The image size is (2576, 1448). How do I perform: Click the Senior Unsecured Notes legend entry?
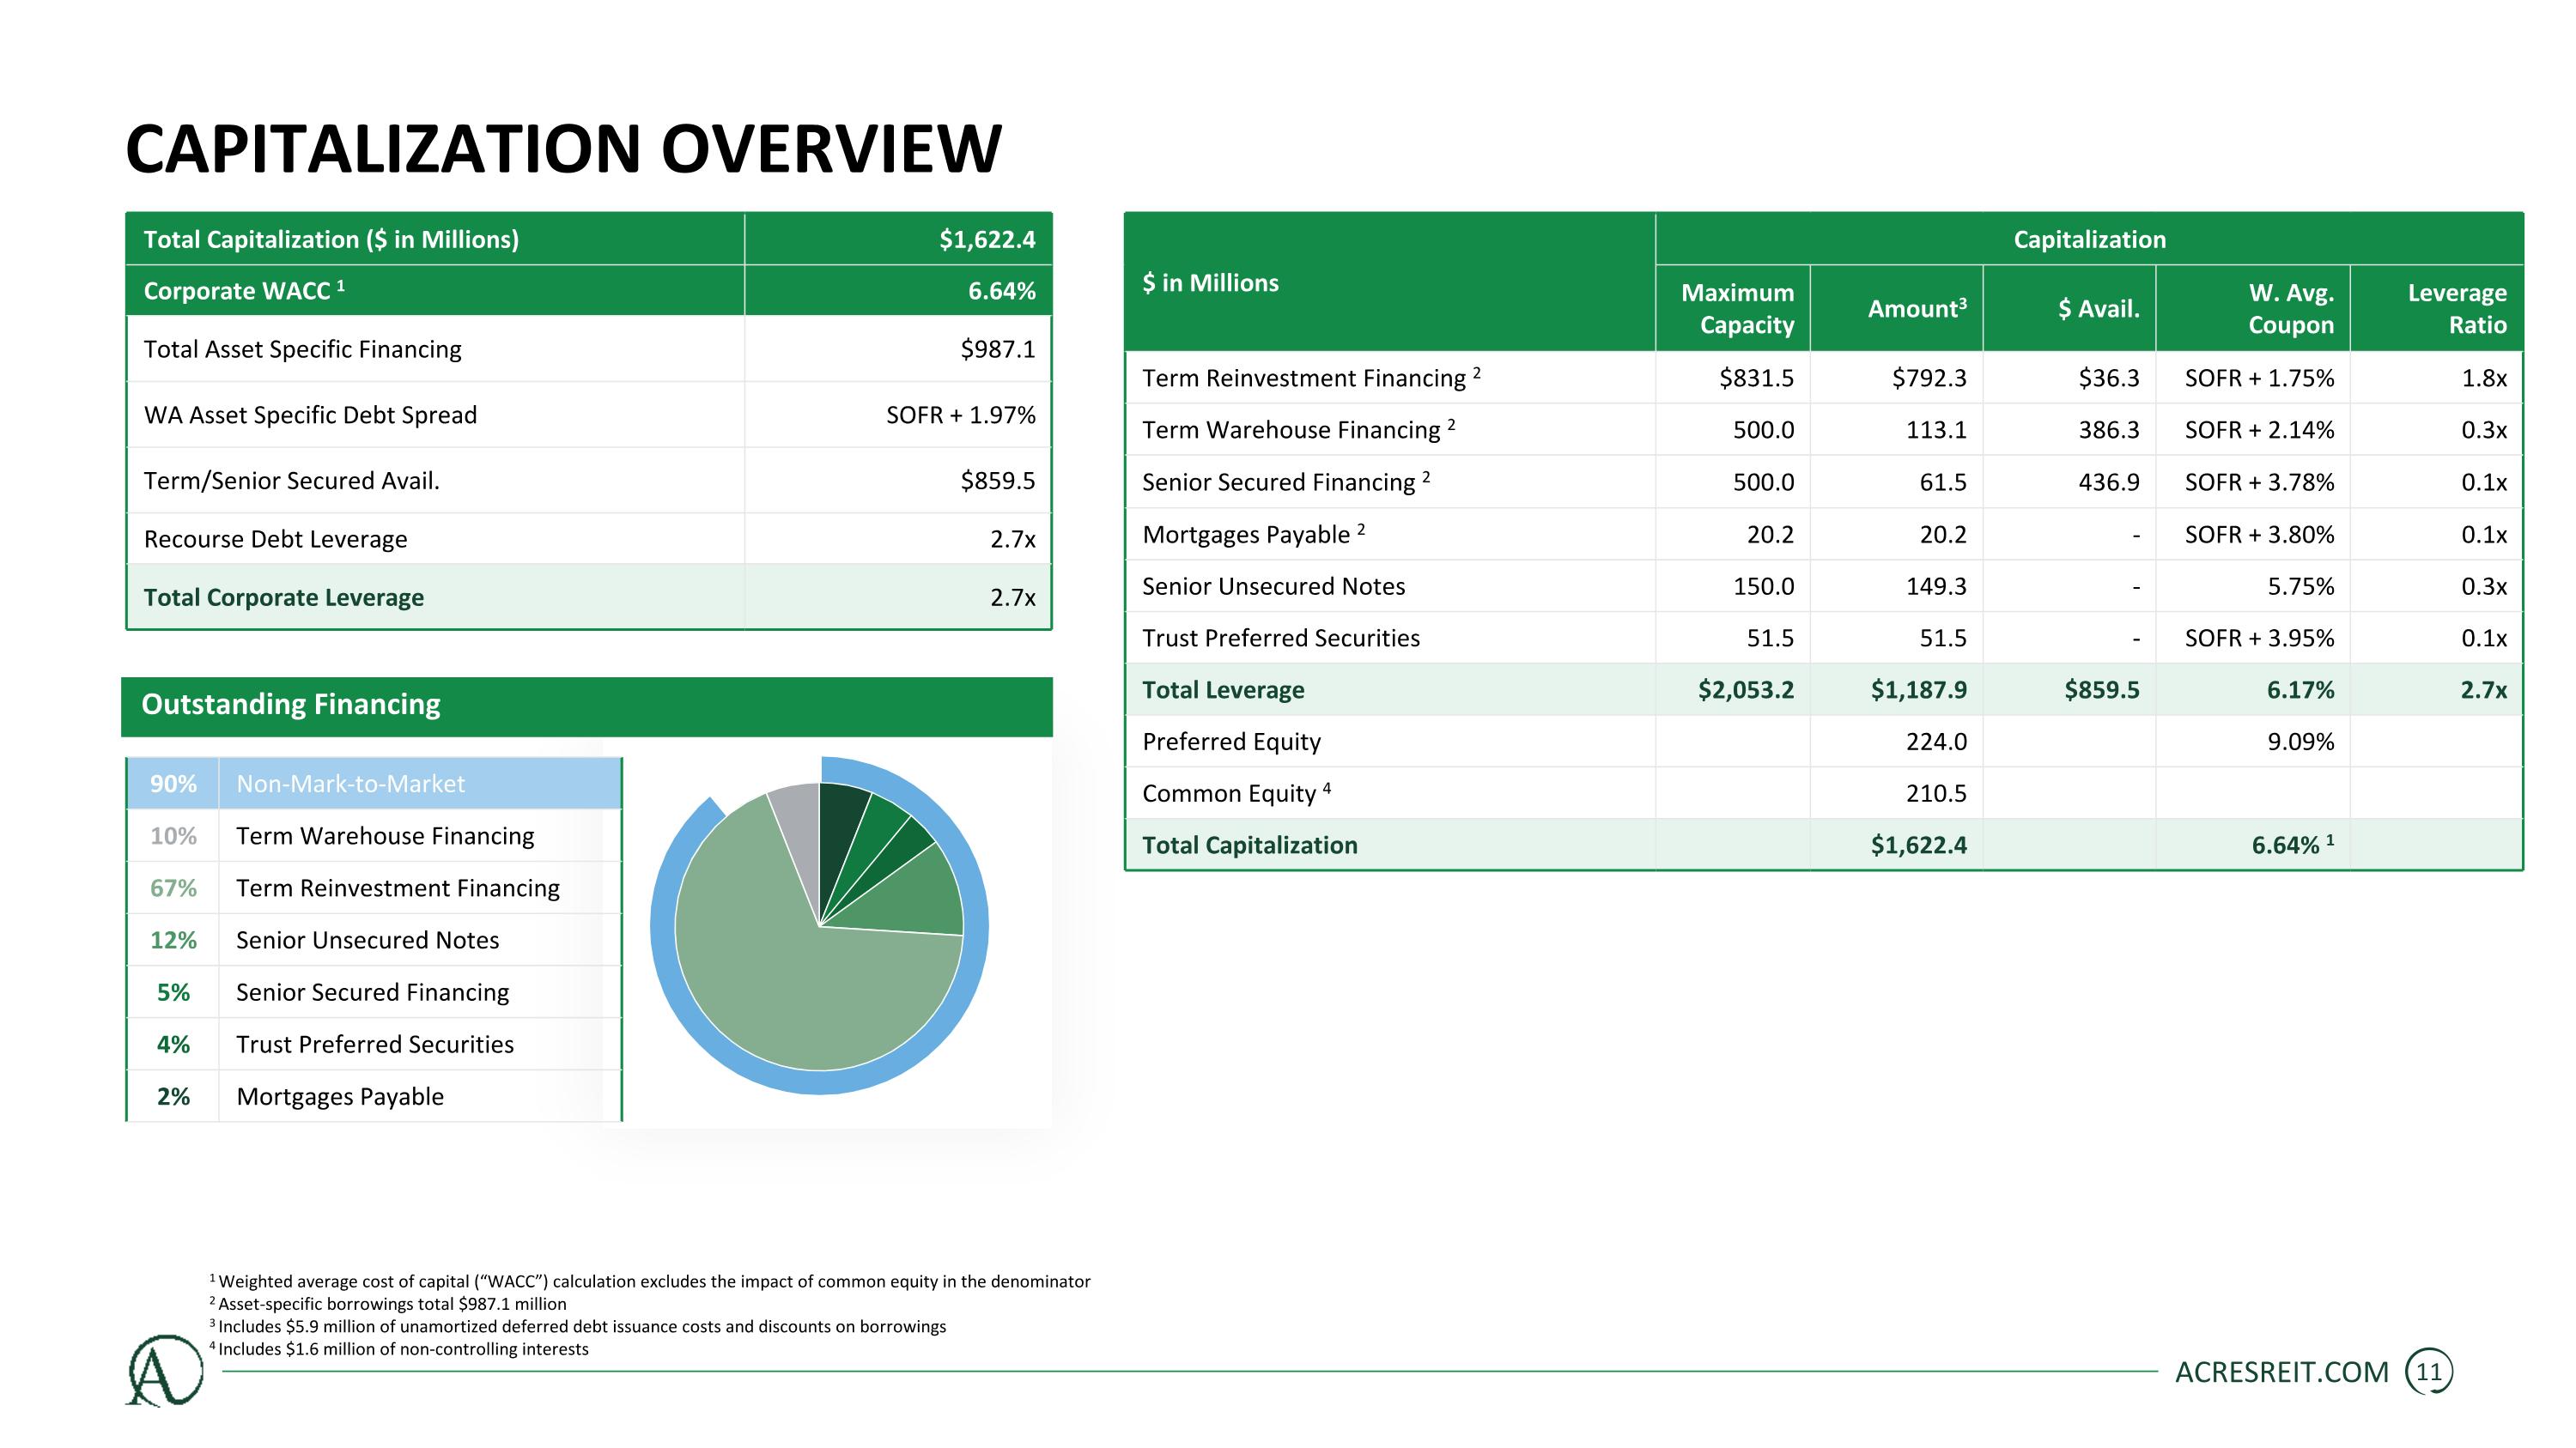(x=367, y=941)
